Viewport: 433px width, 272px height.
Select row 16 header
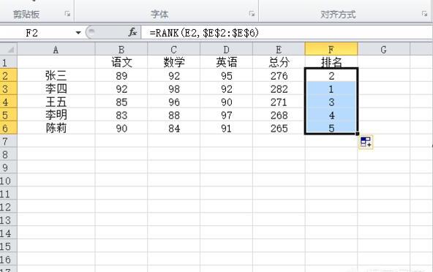click(8, 260)
